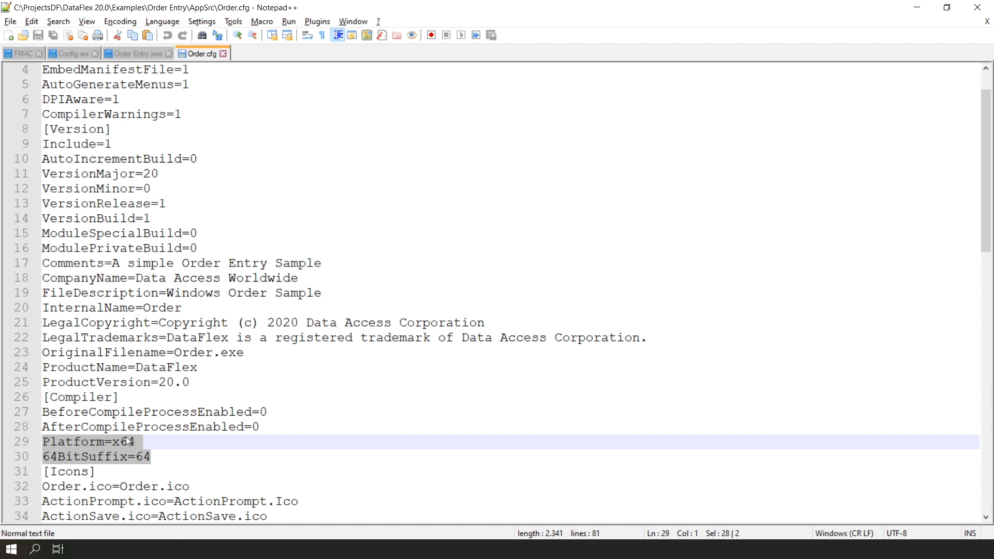Click the scrollbar down arrow
Screen dimensions: 994x559
986,517
